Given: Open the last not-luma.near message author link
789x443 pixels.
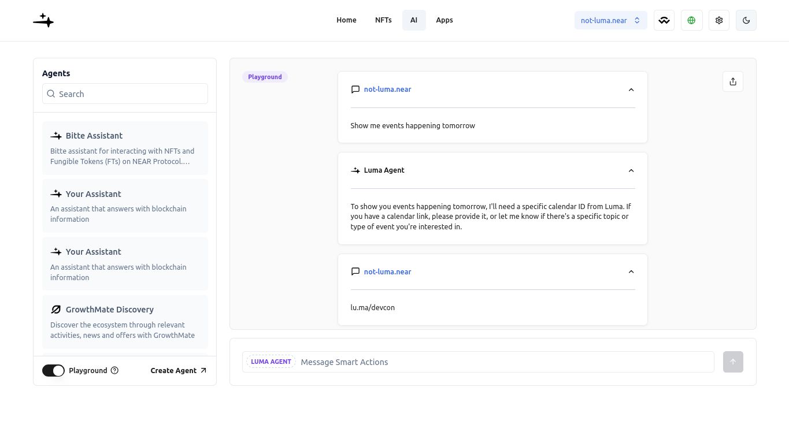Looking at the screenshot, I should click(387, 271).
